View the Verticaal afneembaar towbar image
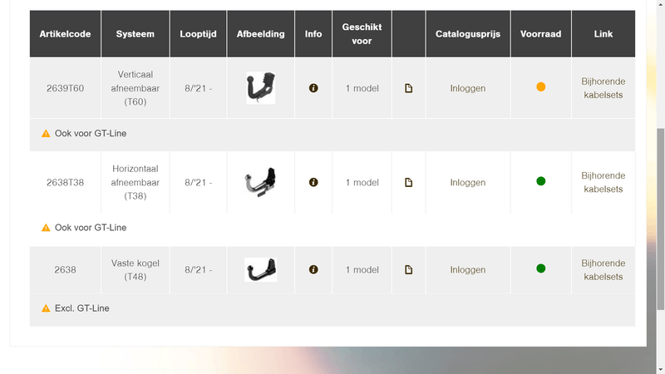665x374 pixels. 260,87
